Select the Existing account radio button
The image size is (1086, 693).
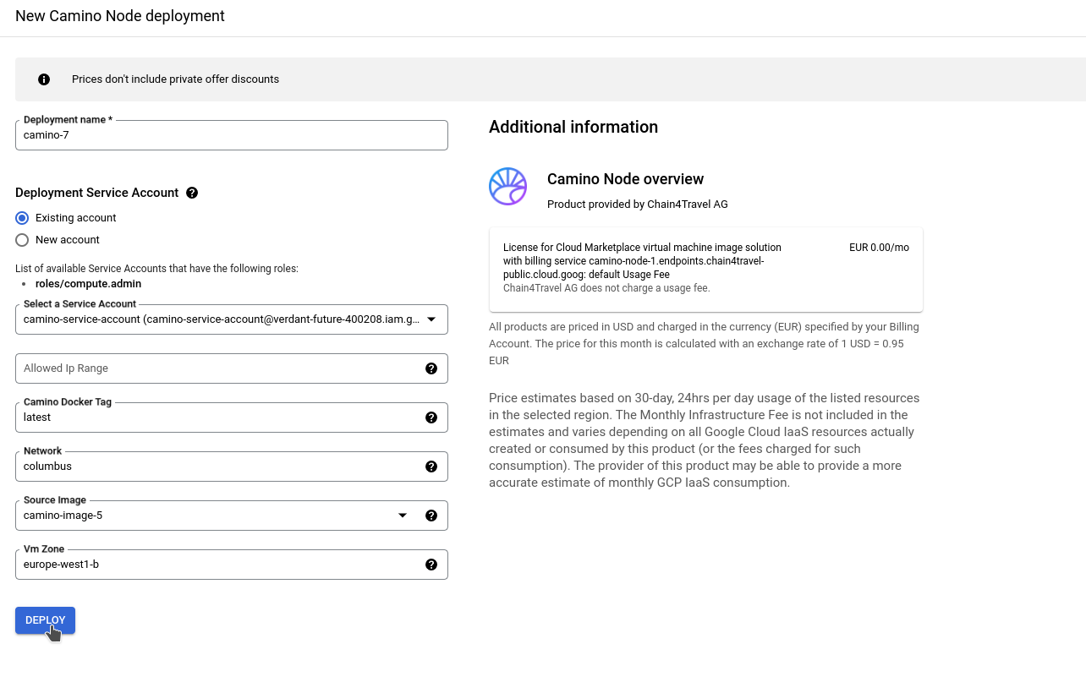[x=22, y=218]
